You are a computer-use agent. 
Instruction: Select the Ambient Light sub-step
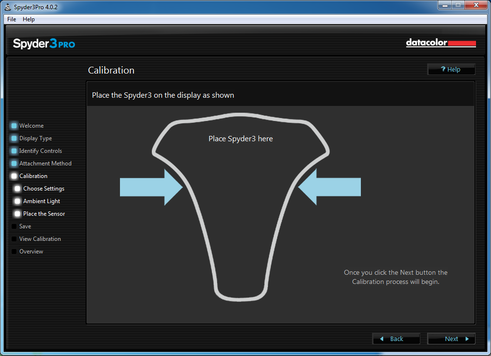click(x=37, y=201)
